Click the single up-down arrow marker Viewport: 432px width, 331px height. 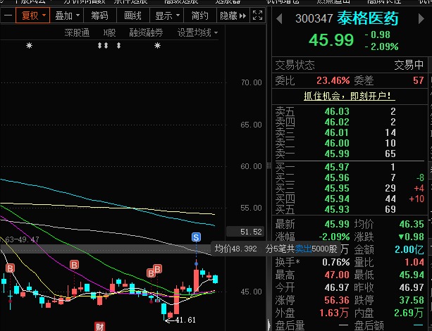pos(118,46)
